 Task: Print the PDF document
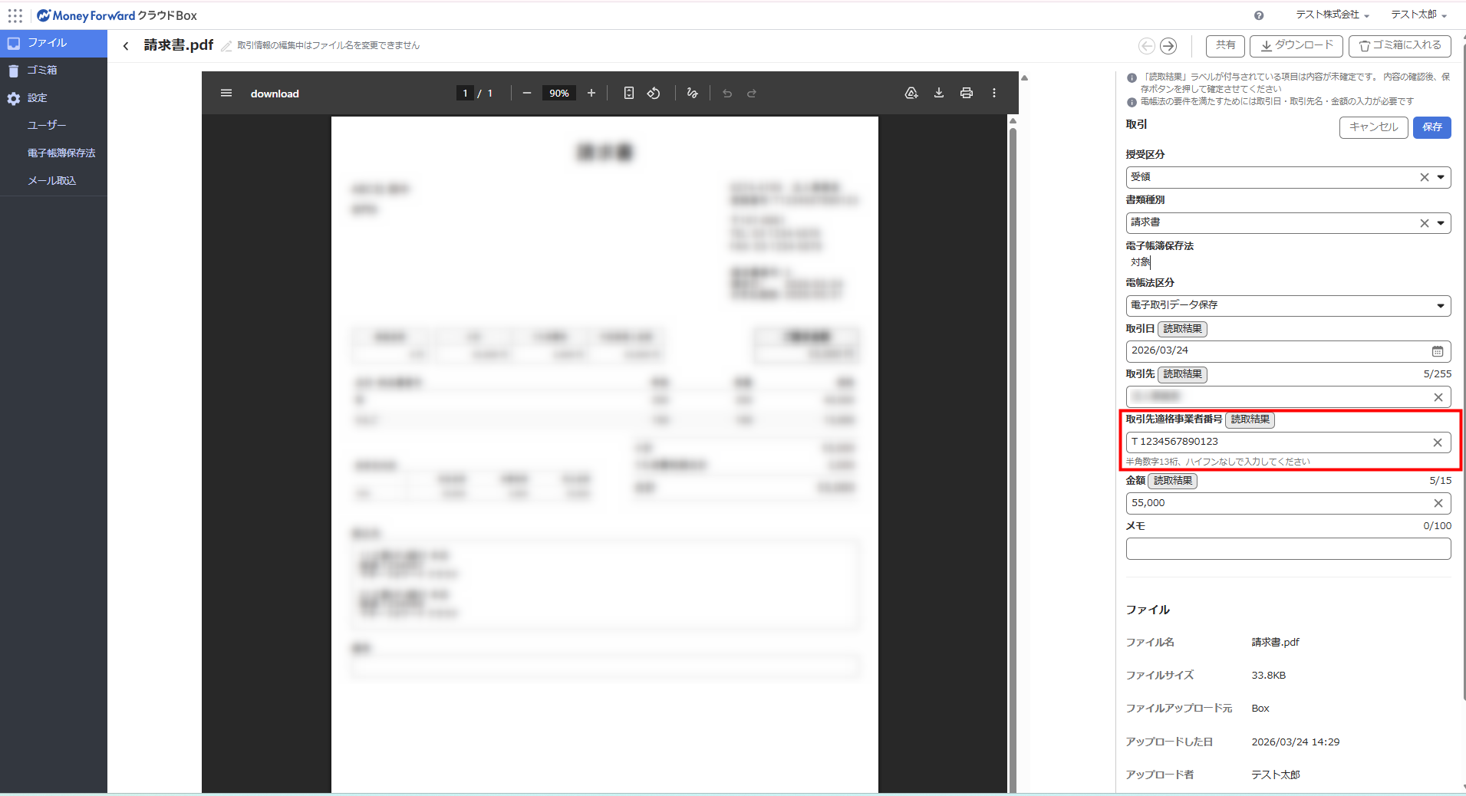click(966, 93)
